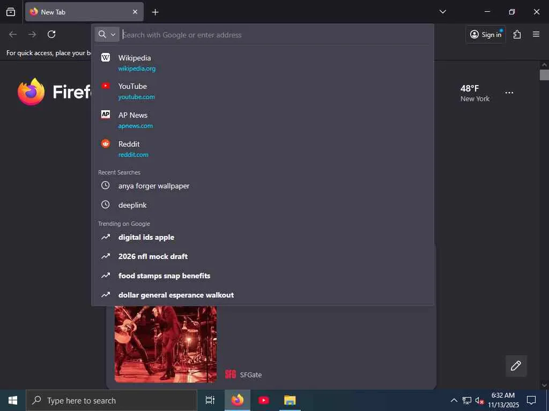549x411 pixels.
Task: Open the clock showing 6:32 AM
Action: pos(503,400)
